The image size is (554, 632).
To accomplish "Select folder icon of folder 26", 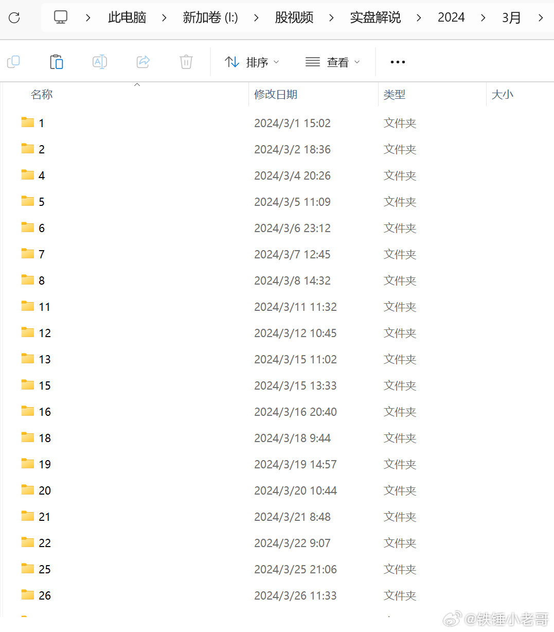I will coord(28,594).
